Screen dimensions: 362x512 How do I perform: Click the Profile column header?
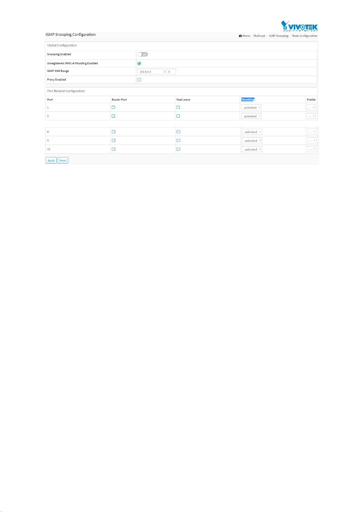311,100
